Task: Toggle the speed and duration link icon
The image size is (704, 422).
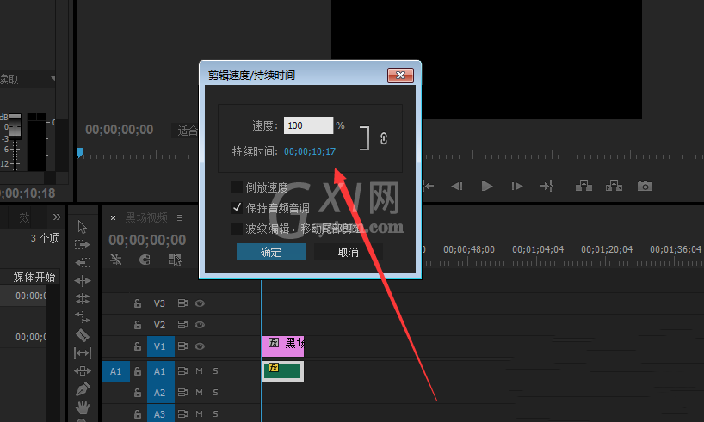Action: (x=384, y=138)
